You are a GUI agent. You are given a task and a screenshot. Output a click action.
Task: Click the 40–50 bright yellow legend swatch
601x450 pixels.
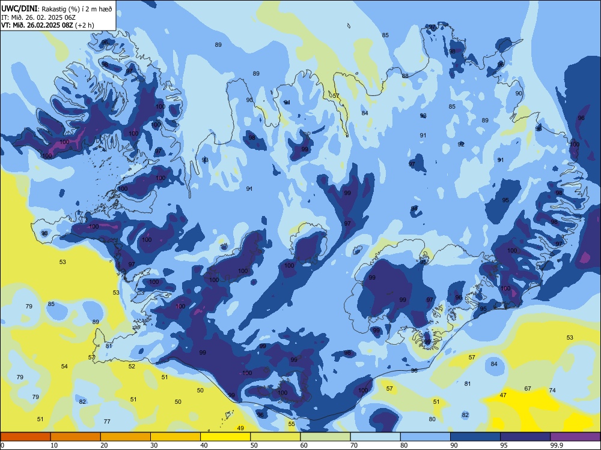coord(225,437)
